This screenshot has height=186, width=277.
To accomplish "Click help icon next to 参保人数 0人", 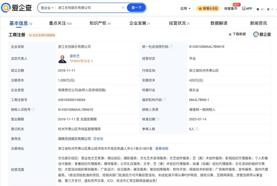I will [x=197, y=129].
